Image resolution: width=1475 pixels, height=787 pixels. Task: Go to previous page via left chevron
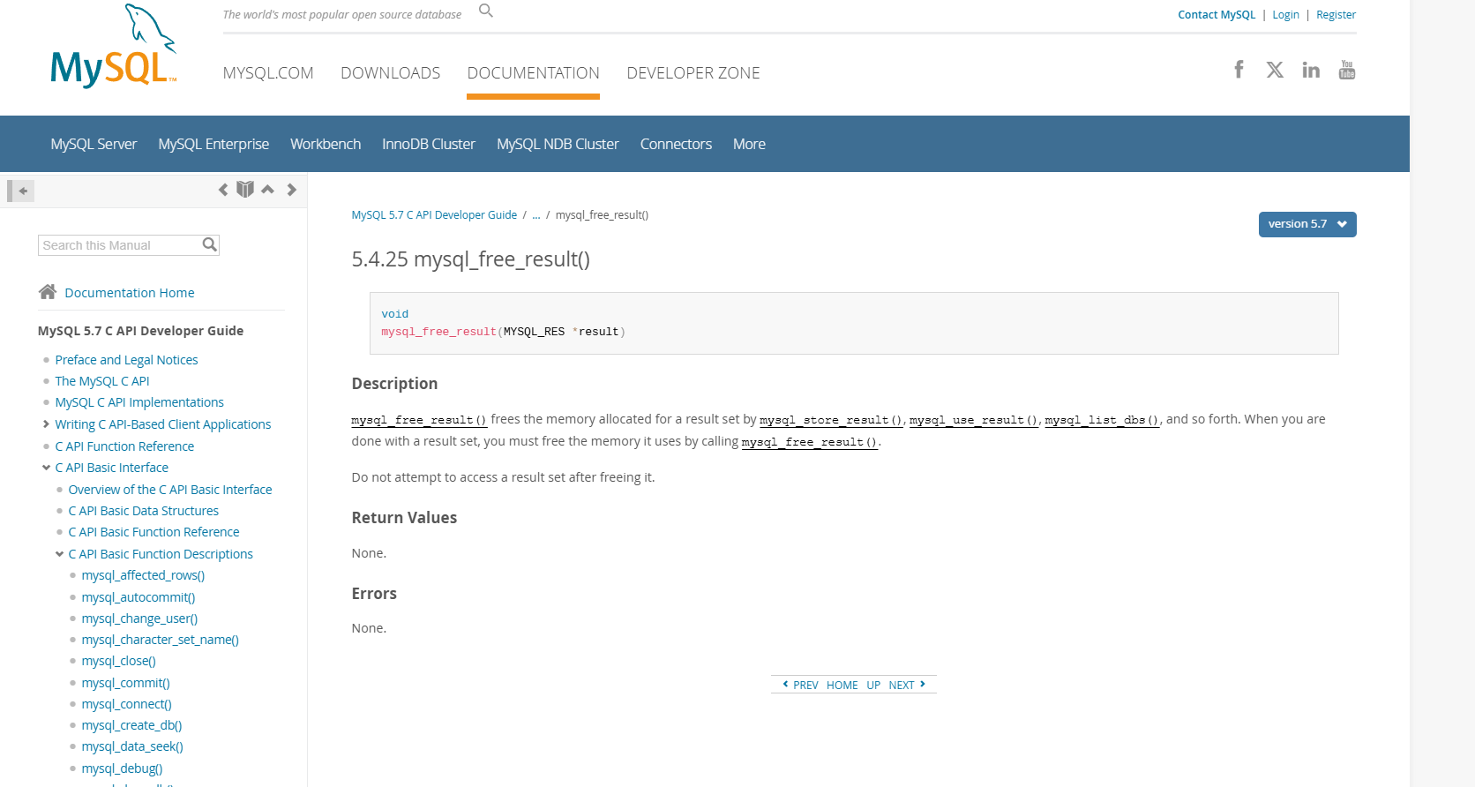[x=223, y=190]
